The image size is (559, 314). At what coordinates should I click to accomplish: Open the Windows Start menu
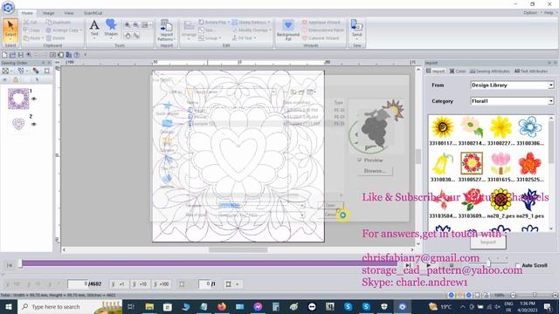tap(8, 306)
